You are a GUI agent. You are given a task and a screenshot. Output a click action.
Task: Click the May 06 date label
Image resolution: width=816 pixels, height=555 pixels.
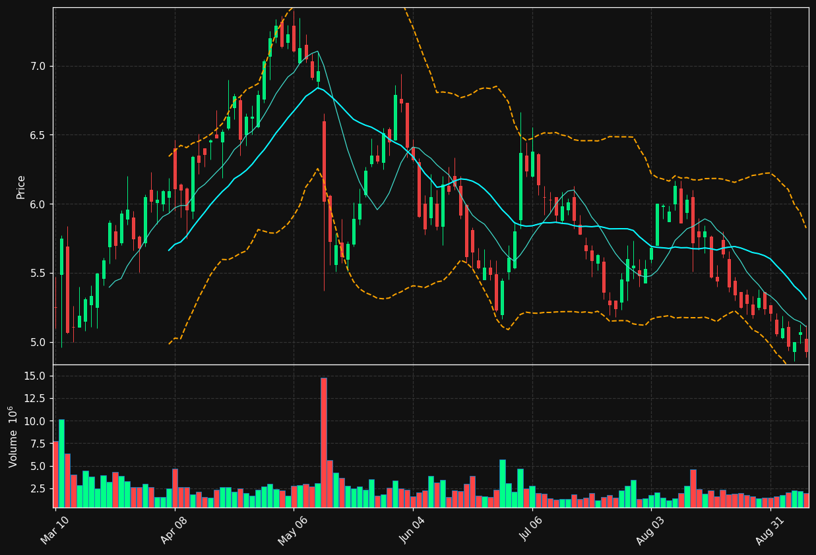tap(293, 530)
